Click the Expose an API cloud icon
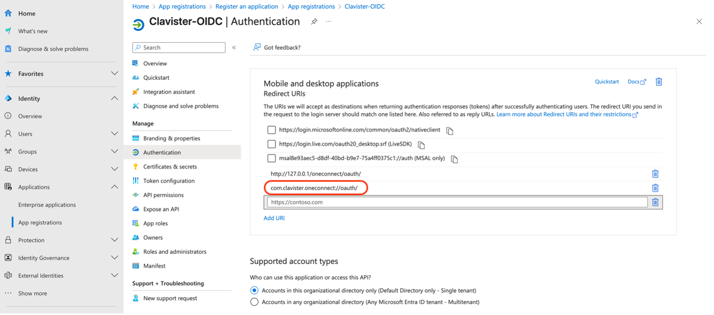 coord(136,209)
